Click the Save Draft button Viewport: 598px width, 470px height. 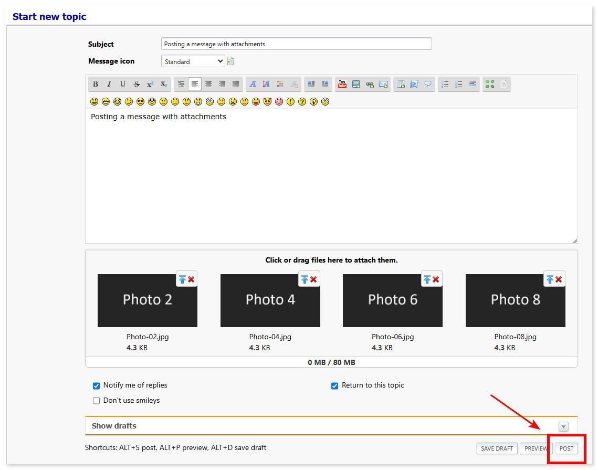tap(497, 448)
